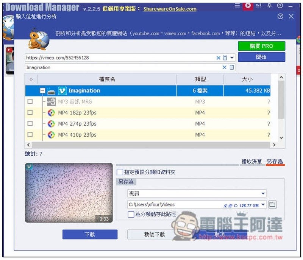Sort by the 大小 column header

tap(247, 79)
